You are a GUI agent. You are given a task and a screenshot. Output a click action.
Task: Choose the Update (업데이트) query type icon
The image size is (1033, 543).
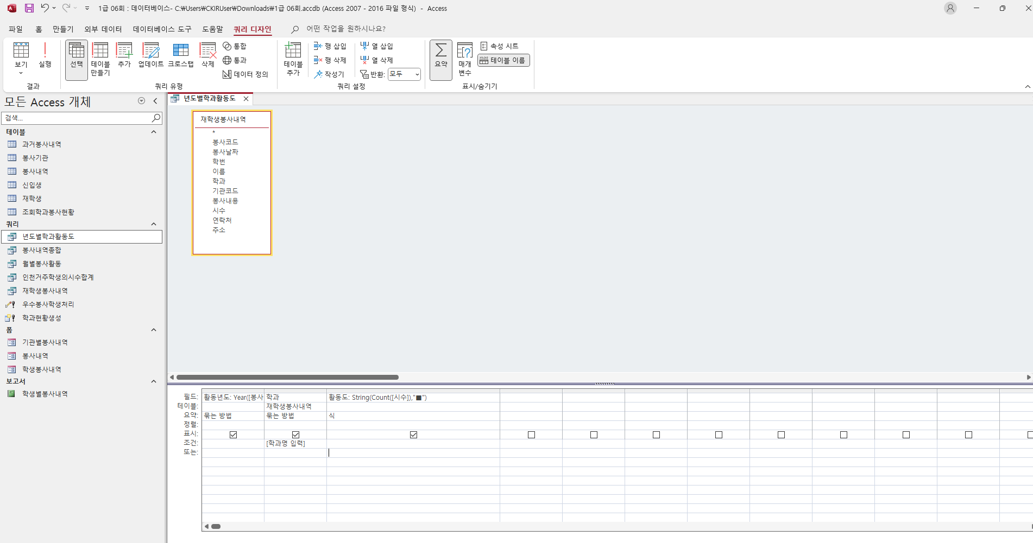click(151, 55)
